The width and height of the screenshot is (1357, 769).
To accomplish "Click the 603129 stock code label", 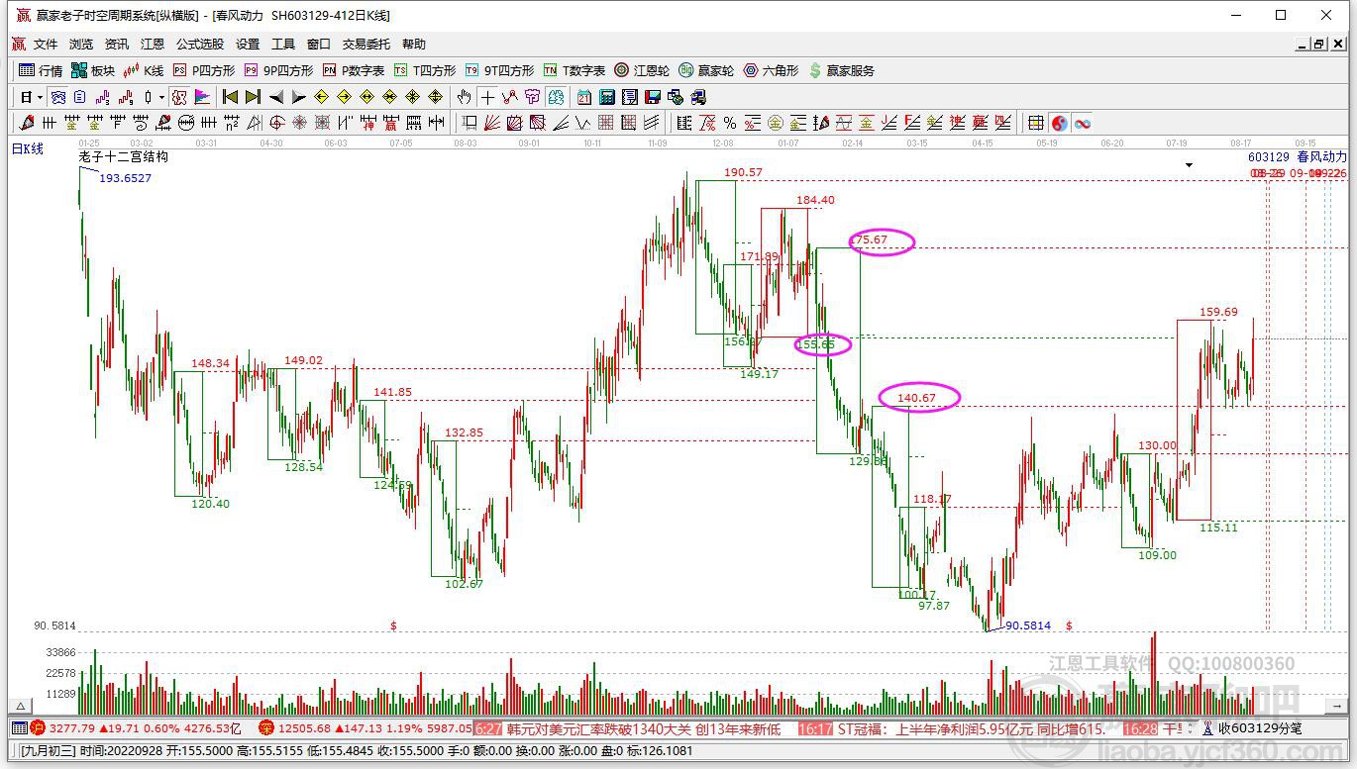I will (1268, 156).
